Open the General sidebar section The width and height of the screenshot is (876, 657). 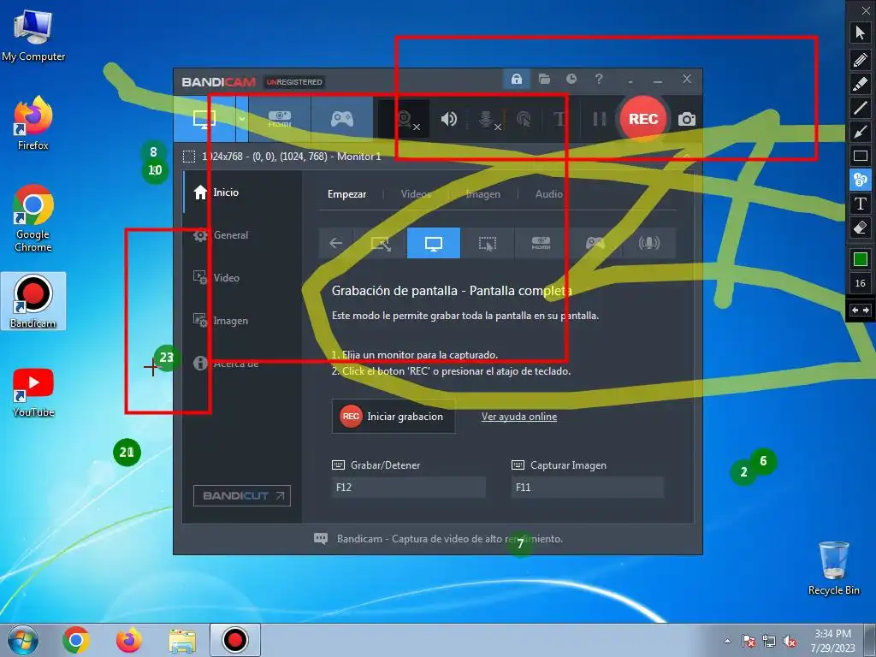pos(243,235)
